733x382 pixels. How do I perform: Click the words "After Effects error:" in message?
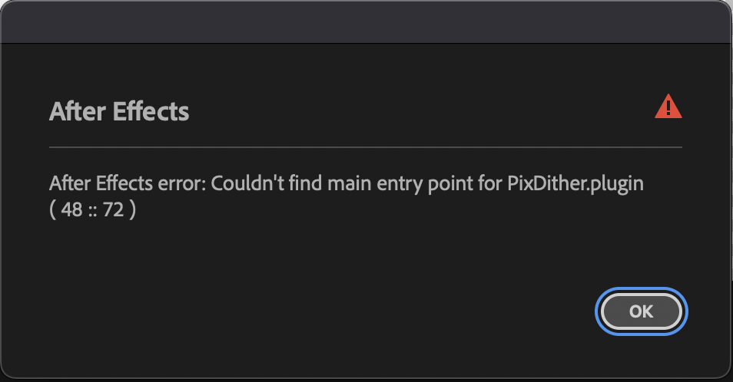pos(128,183)
